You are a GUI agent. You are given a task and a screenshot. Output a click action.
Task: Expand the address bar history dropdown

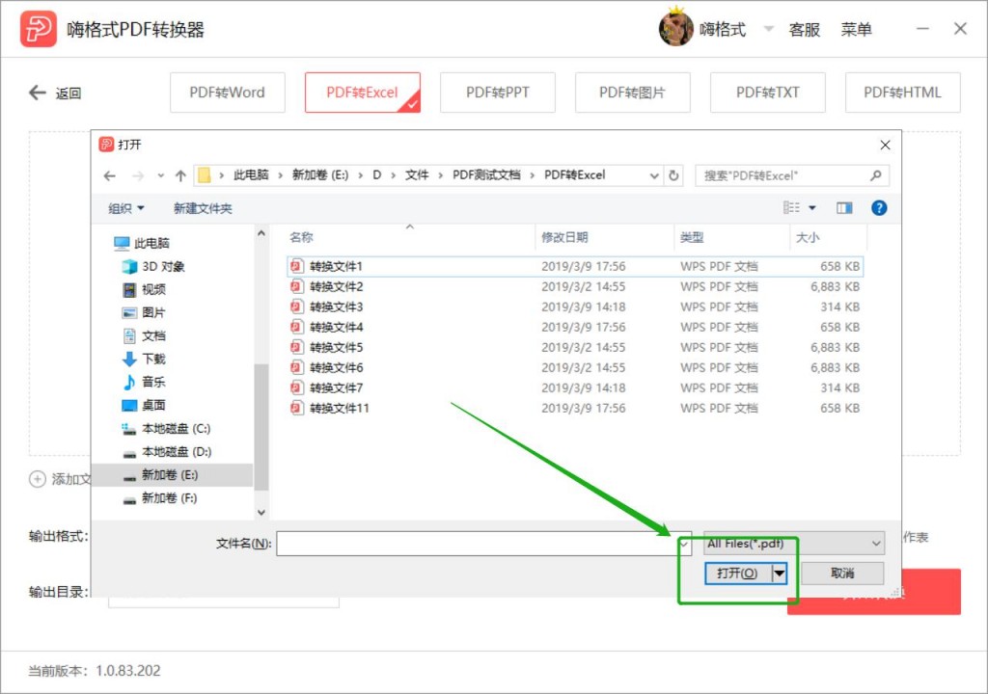point(654,175)
